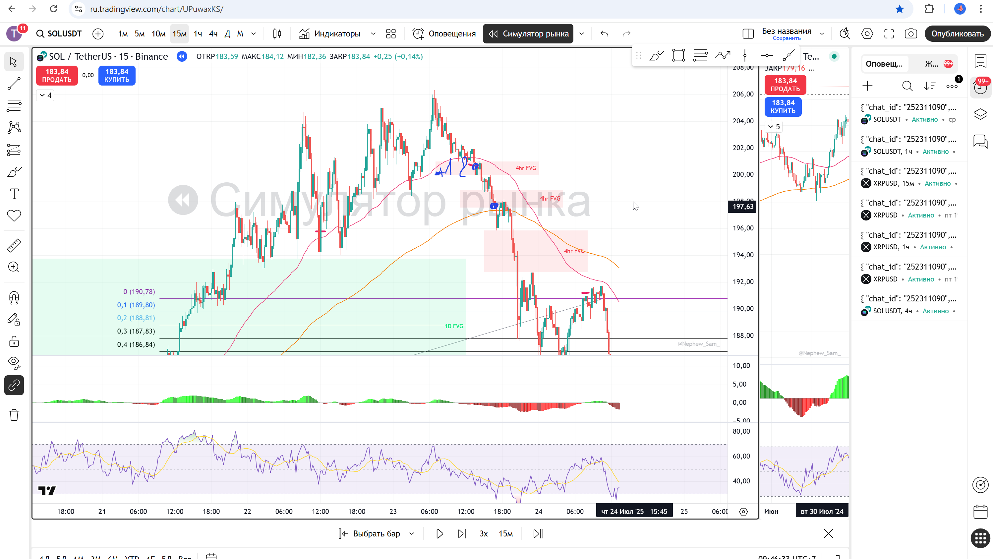This screenshot has width=993, height=559.
Task: Enter fullscreen mode
Action: tap(889, 34)
